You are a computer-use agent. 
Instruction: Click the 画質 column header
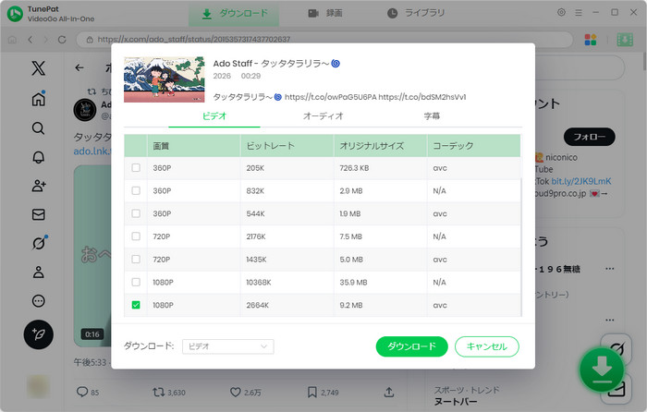coord(194,146)
